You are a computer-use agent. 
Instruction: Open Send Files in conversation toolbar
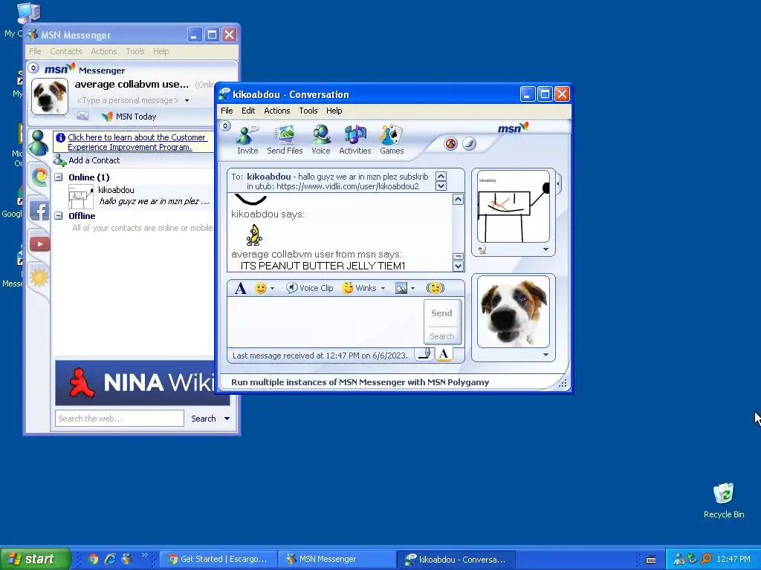coord(285,140)
